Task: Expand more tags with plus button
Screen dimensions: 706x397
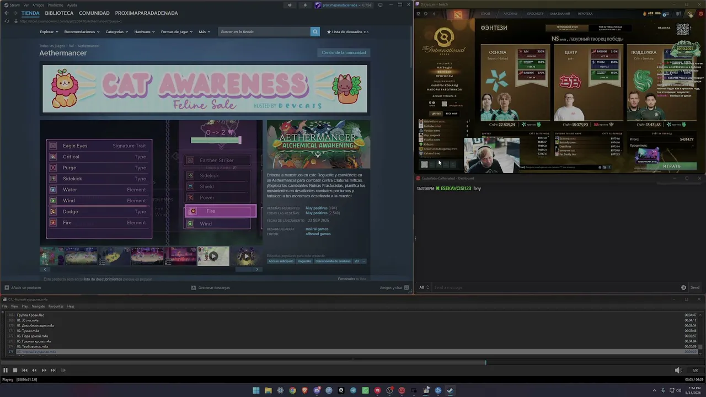Action: point(363,261)
